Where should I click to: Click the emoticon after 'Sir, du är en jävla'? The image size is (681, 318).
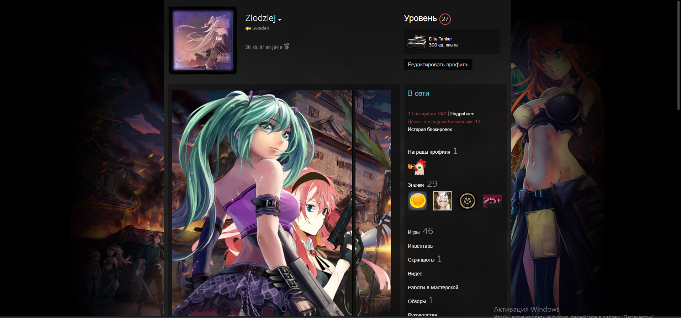click(286, 46)
